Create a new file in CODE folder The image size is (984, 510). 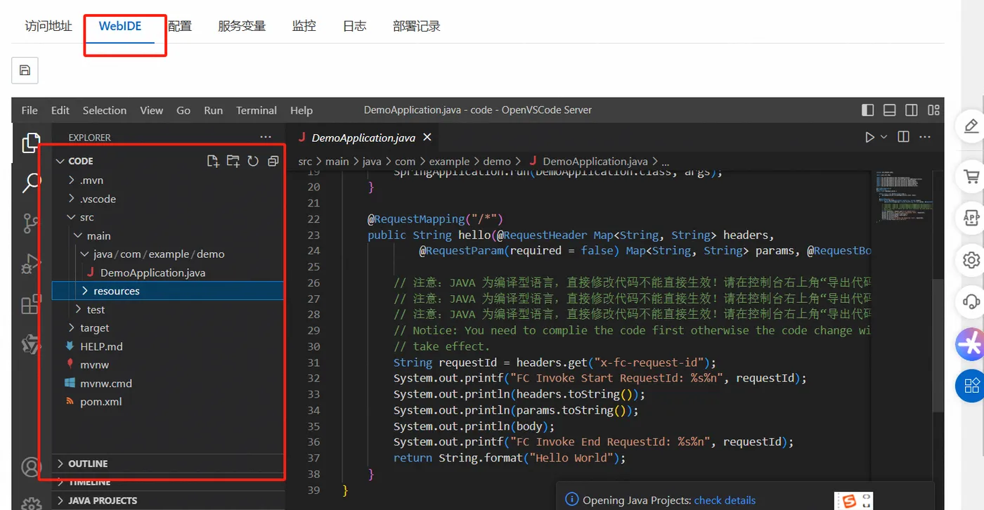pyautogui.click(x=213, y=162)
